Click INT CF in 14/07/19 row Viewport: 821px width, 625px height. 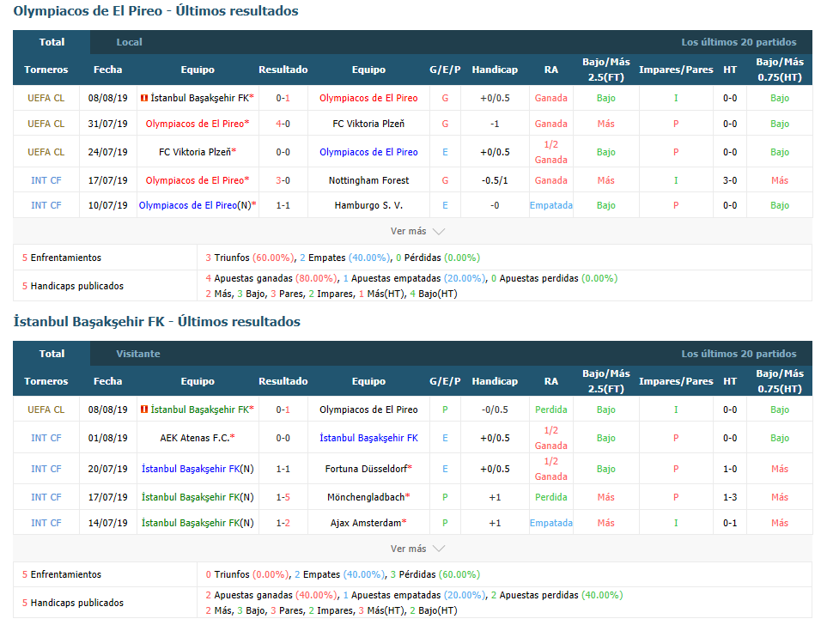(46, 523)
